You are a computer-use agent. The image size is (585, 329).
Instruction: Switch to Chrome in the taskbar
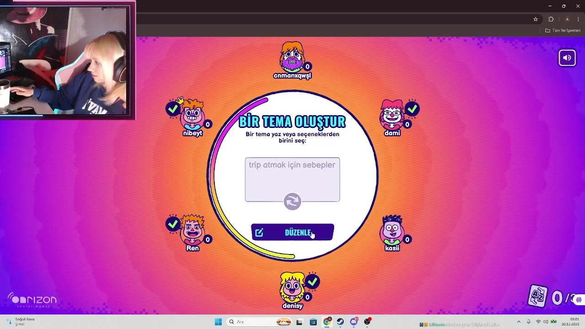pos(327,322)
